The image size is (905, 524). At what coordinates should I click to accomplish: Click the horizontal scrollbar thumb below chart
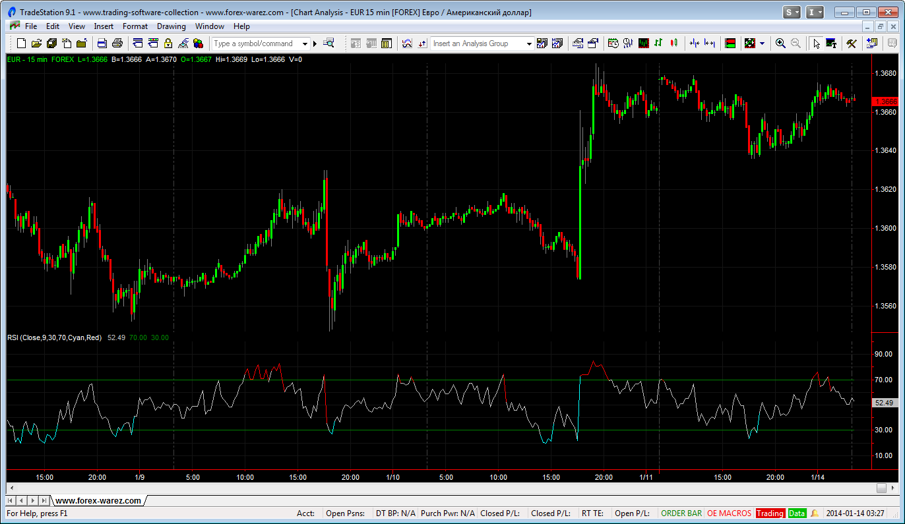click(881, 488)
